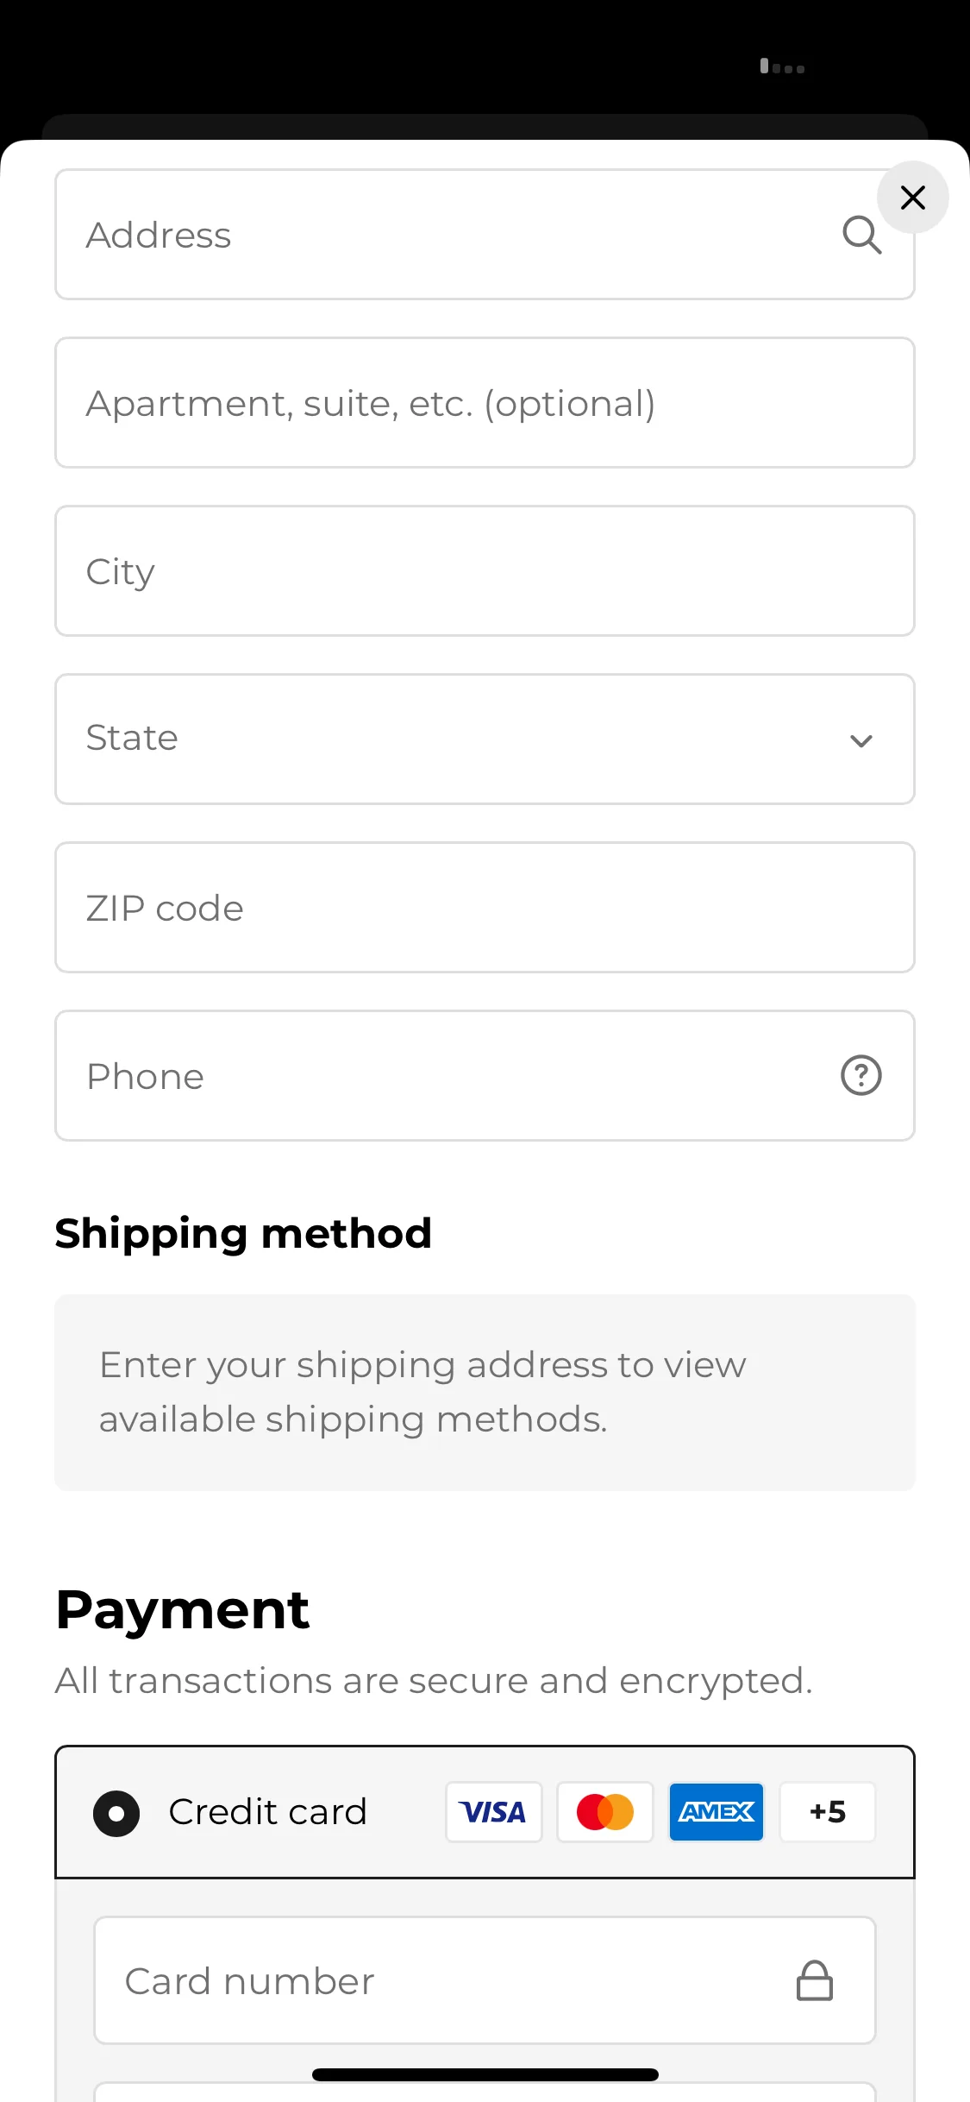Show the +5 additional card brands
Viewport: 970px width, 2102px height.
tap(828, 1812)
